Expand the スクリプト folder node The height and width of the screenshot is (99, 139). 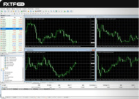click(2, 69)
